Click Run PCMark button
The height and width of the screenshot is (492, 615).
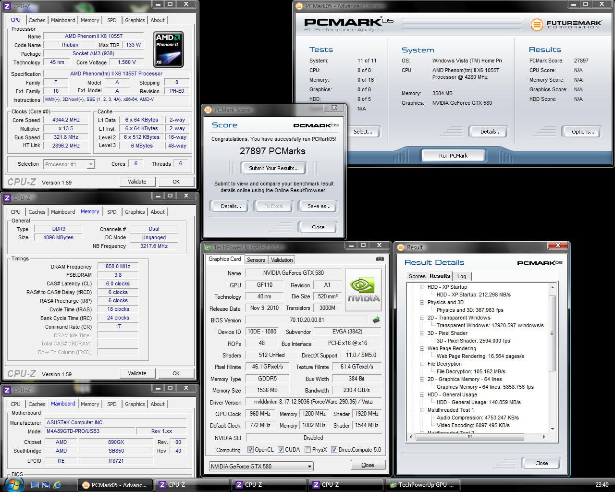[x=453, y=156]
